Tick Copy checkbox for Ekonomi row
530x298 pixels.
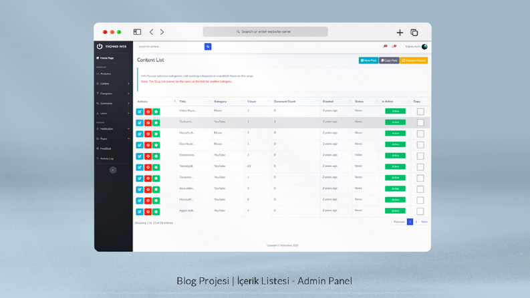coord(420,156)
